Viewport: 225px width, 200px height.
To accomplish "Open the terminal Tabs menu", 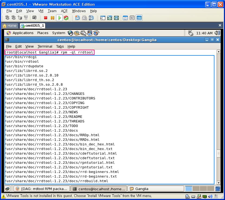I will click(60, 46).
